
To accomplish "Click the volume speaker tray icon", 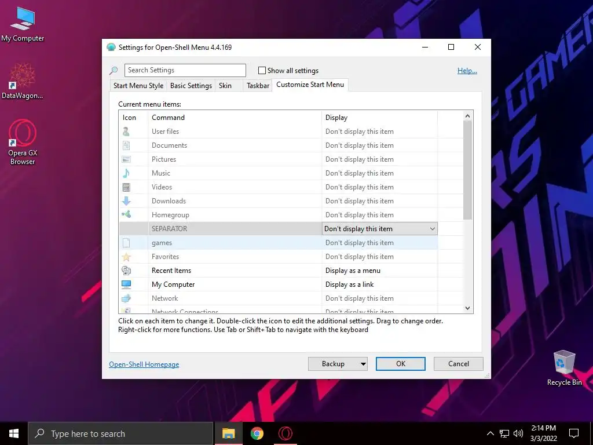I will click(x=518, y=433).
